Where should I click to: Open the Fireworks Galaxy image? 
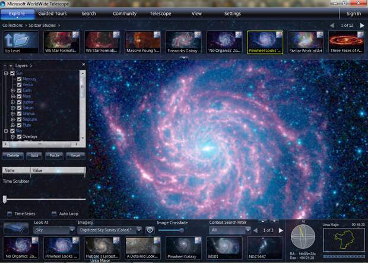[x=183, y=42]
